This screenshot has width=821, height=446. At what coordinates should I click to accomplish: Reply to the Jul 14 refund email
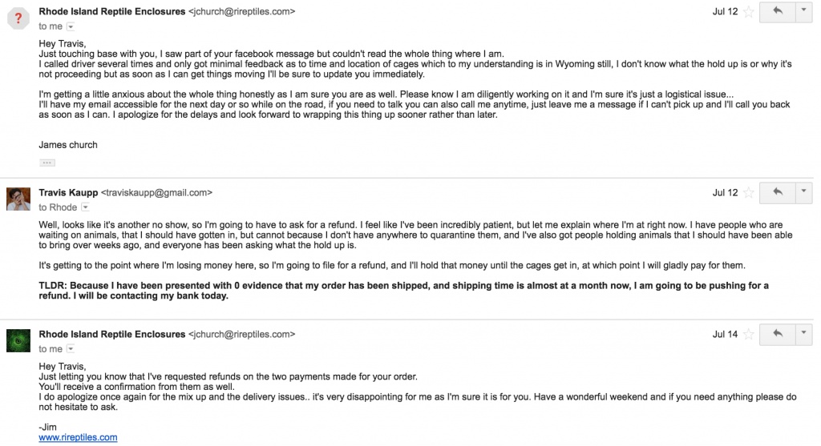pos(777,334)
